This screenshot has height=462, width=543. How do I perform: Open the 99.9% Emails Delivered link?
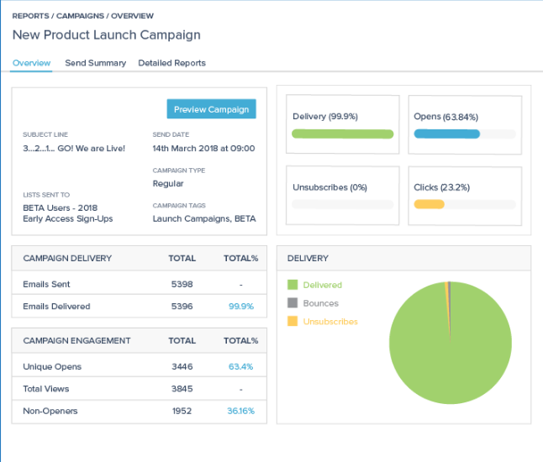click(240, 307)
